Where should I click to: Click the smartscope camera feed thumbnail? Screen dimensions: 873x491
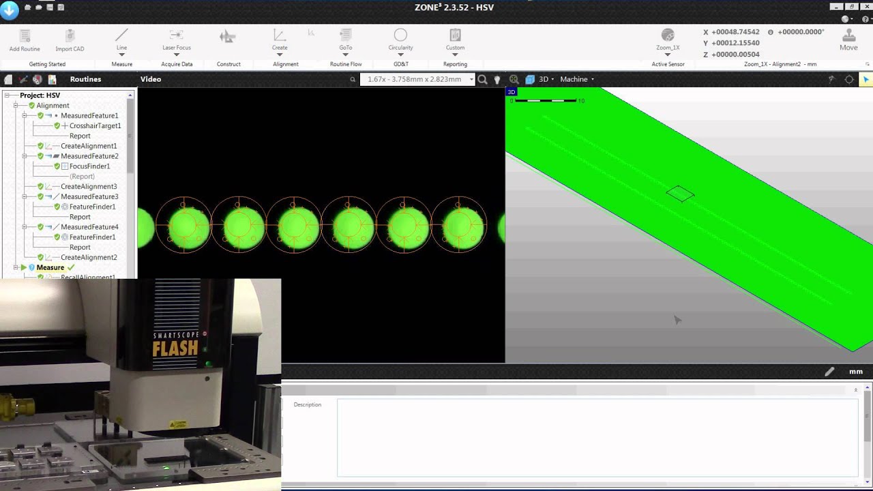pos(140,385)
